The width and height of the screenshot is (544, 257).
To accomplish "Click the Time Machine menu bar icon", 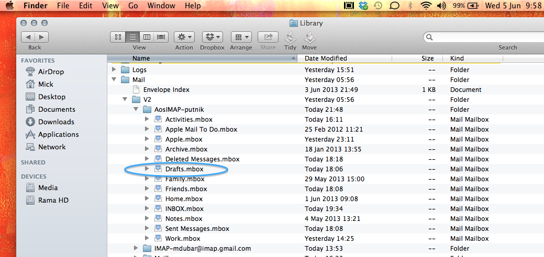I will click(x=378, y=6).
